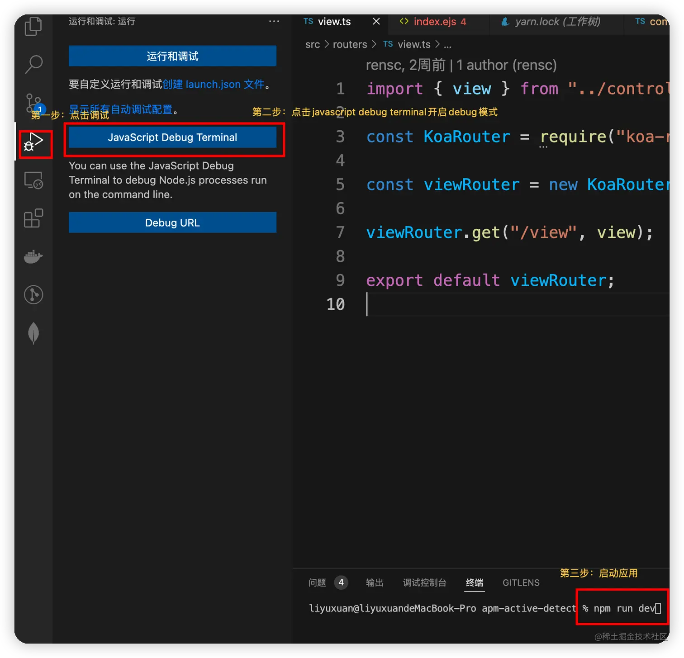684x658 pixels.
Task: Close the view.ts editor tab
Action: [376, 21]
